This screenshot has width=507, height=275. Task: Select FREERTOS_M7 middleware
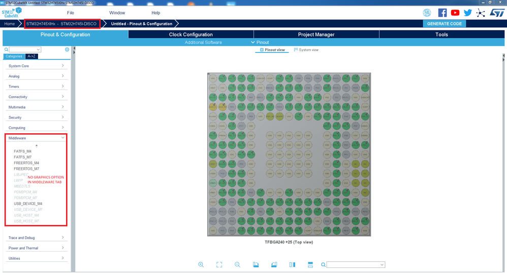(26, 169)
